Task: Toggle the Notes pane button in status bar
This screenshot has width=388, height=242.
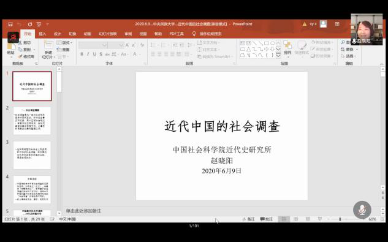Action: point(248,219)
